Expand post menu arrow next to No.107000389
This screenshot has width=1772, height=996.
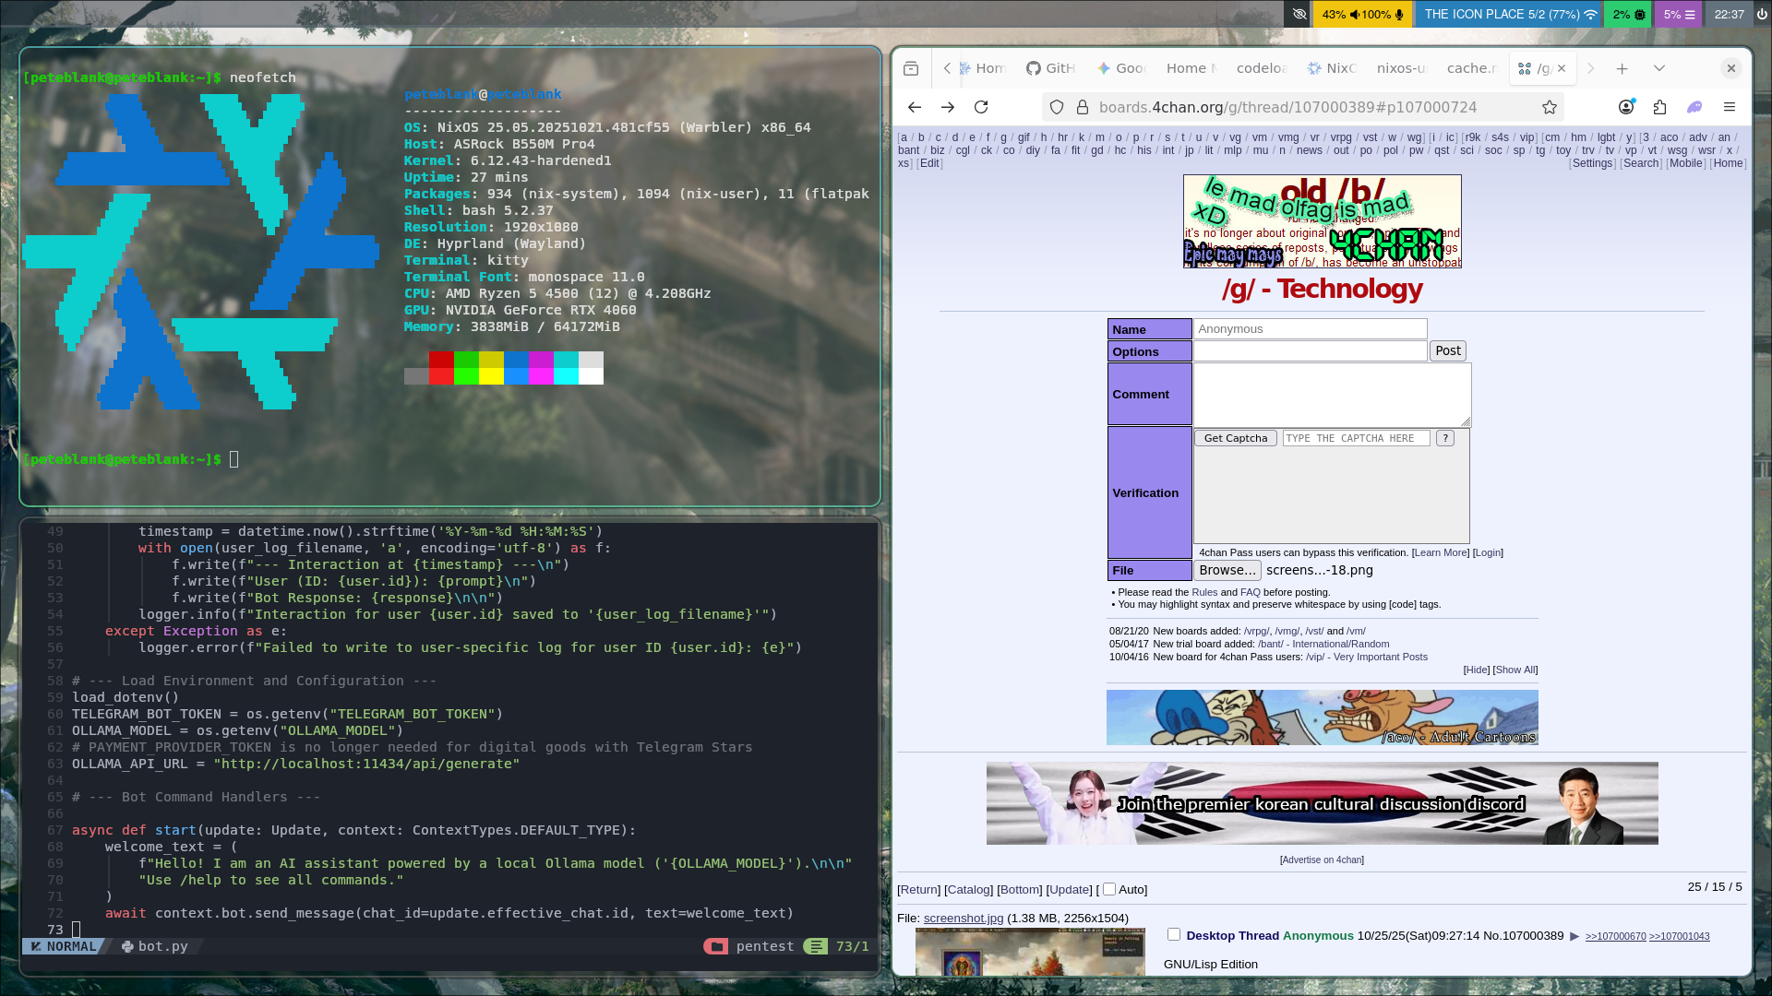pyautogui.click(x=1574, y=936)
